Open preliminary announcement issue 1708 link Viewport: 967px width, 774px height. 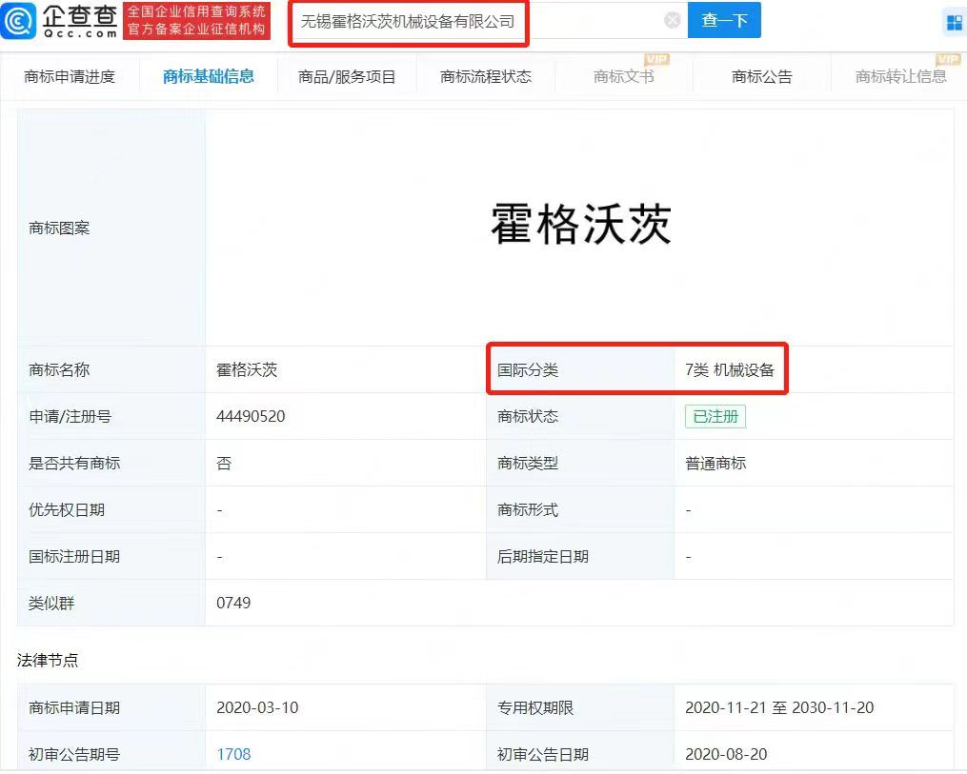(x=233, y=754)
